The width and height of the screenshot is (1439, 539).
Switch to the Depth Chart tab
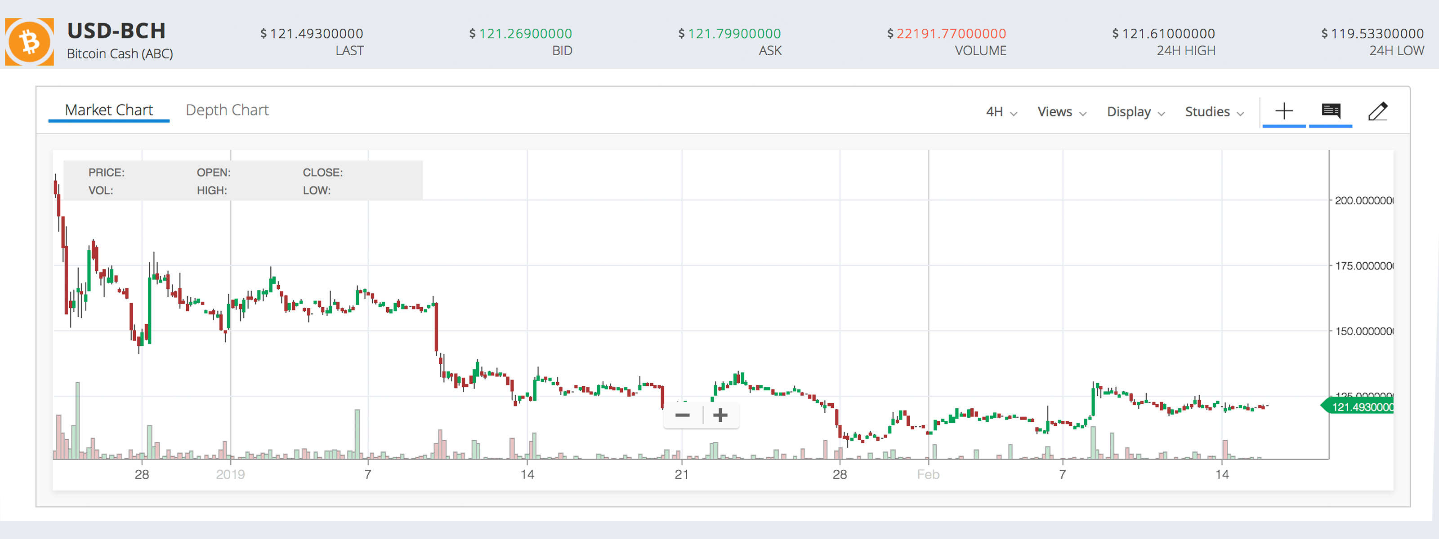(227, 109)
